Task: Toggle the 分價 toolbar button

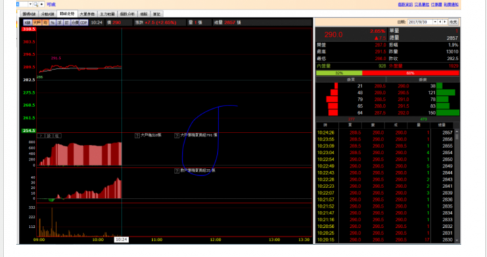Action: coord(75,23)
